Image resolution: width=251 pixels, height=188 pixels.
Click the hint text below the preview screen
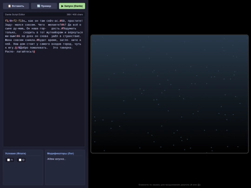tap(170, 185)
